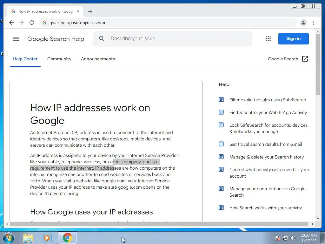
Task: Click 'How Google uses your IP addresses' heading
Action: (91, 212)
